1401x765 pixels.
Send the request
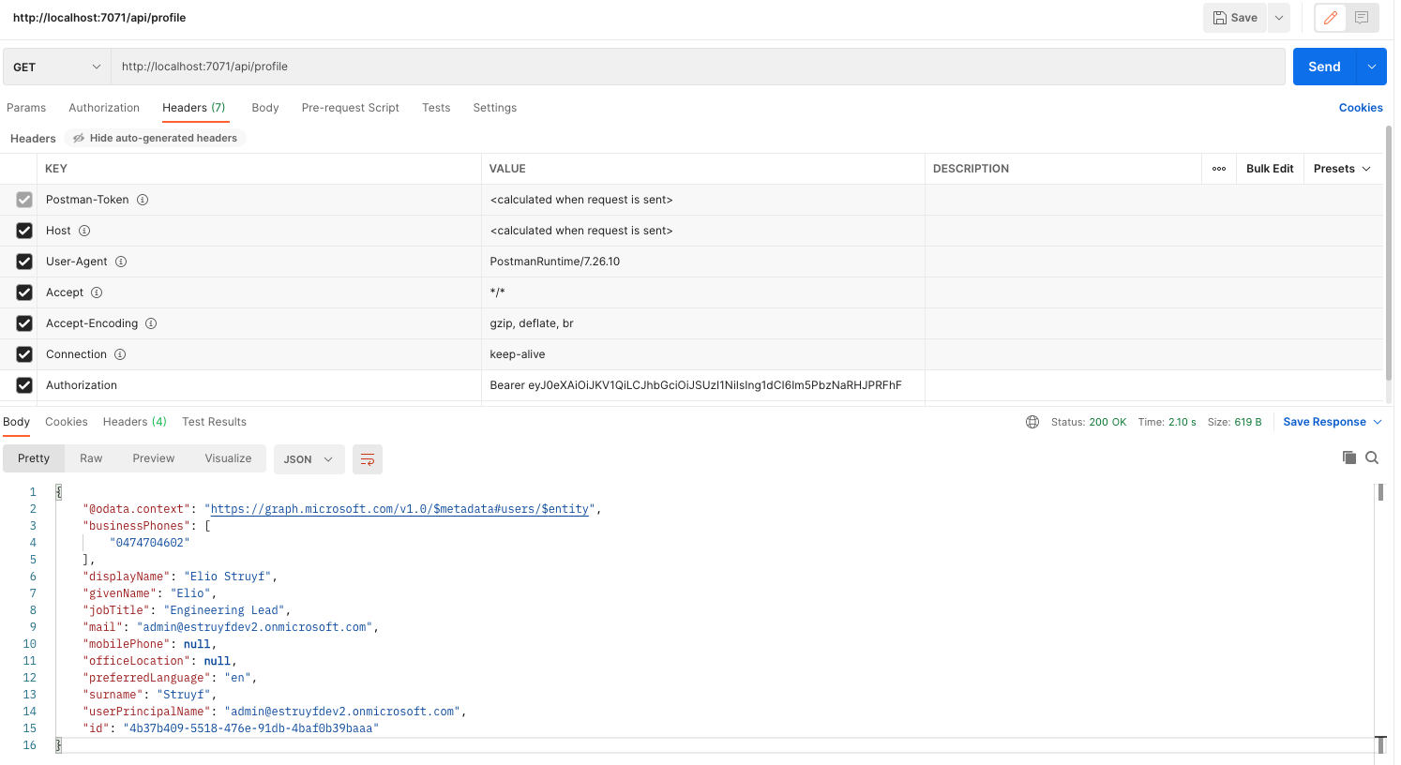(x=1324, y=67)
